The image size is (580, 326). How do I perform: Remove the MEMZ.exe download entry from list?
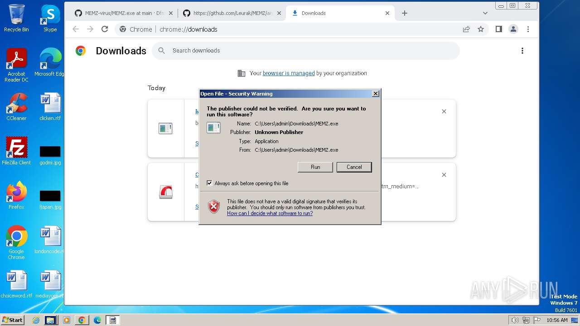(444, 111)
